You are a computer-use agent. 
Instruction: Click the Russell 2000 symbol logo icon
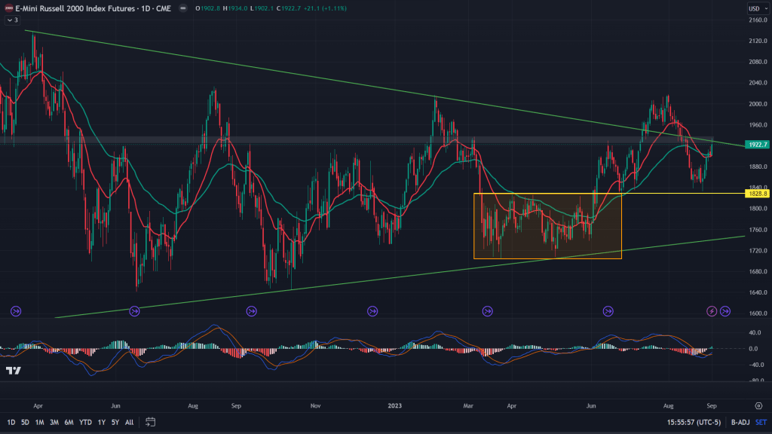pos(8,8)
